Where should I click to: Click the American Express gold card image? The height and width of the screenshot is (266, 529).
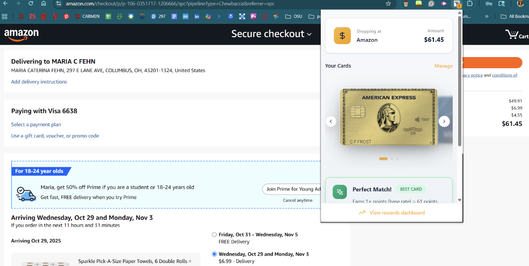pyautogui.click(x=388, y=117)
